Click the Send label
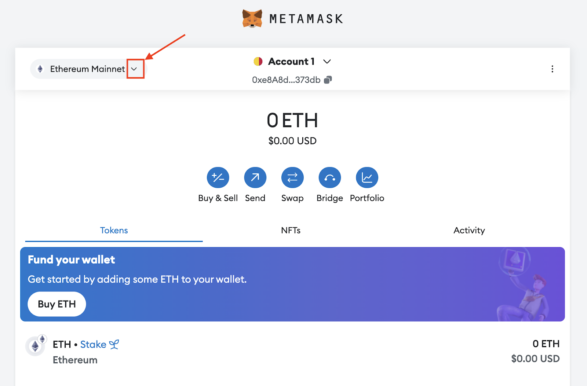Image resolution: width=587 pixels, height=386 pixels. coord(255,198)
